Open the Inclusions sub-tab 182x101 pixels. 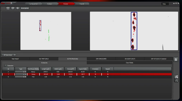[x=44, y=63]
